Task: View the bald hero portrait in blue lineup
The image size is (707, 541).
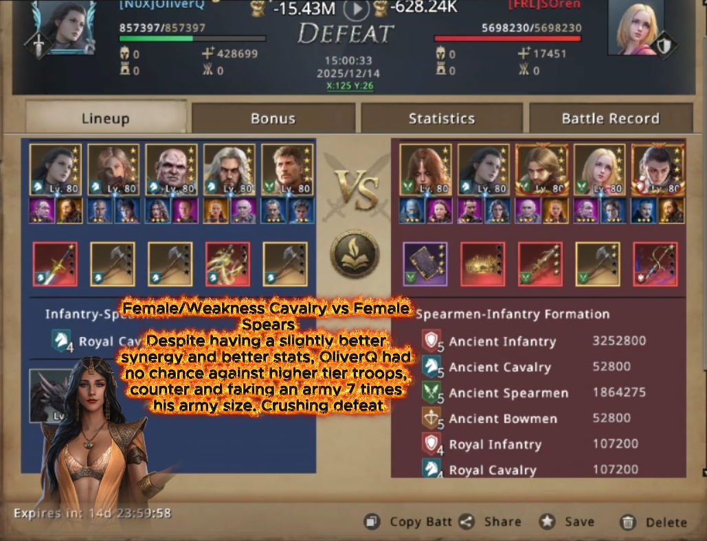Action: pos(171,170)
